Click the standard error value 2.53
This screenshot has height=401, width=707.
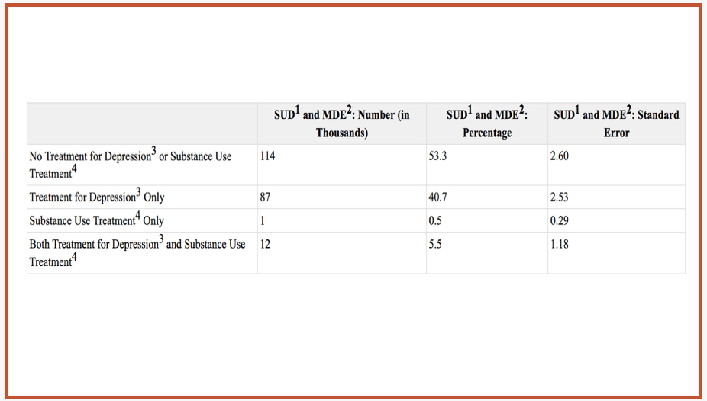[x=616, y=197]
